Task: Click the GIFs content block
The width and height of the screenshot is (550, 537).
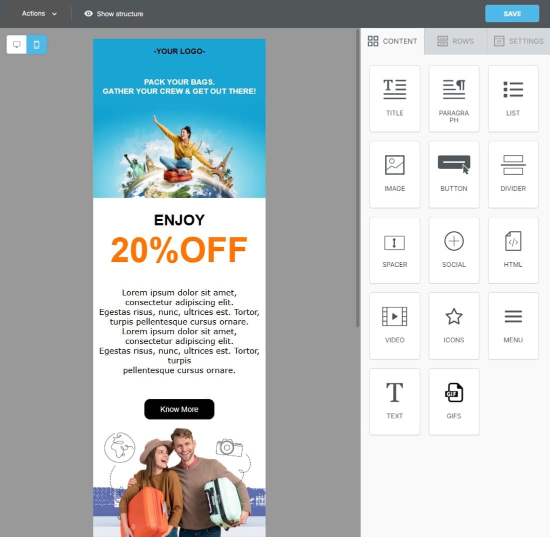Action: (x=453, y=401)
